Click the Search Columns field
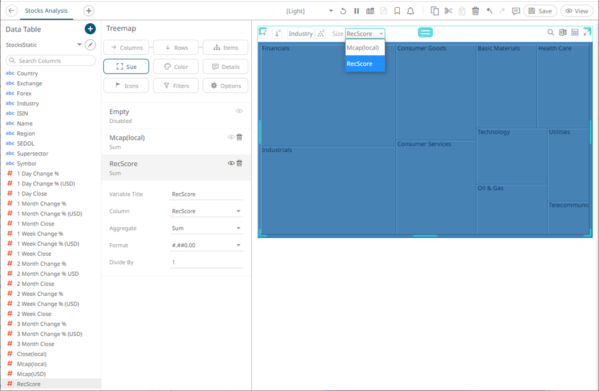The image size is (599, 391). tap(51, 61)
